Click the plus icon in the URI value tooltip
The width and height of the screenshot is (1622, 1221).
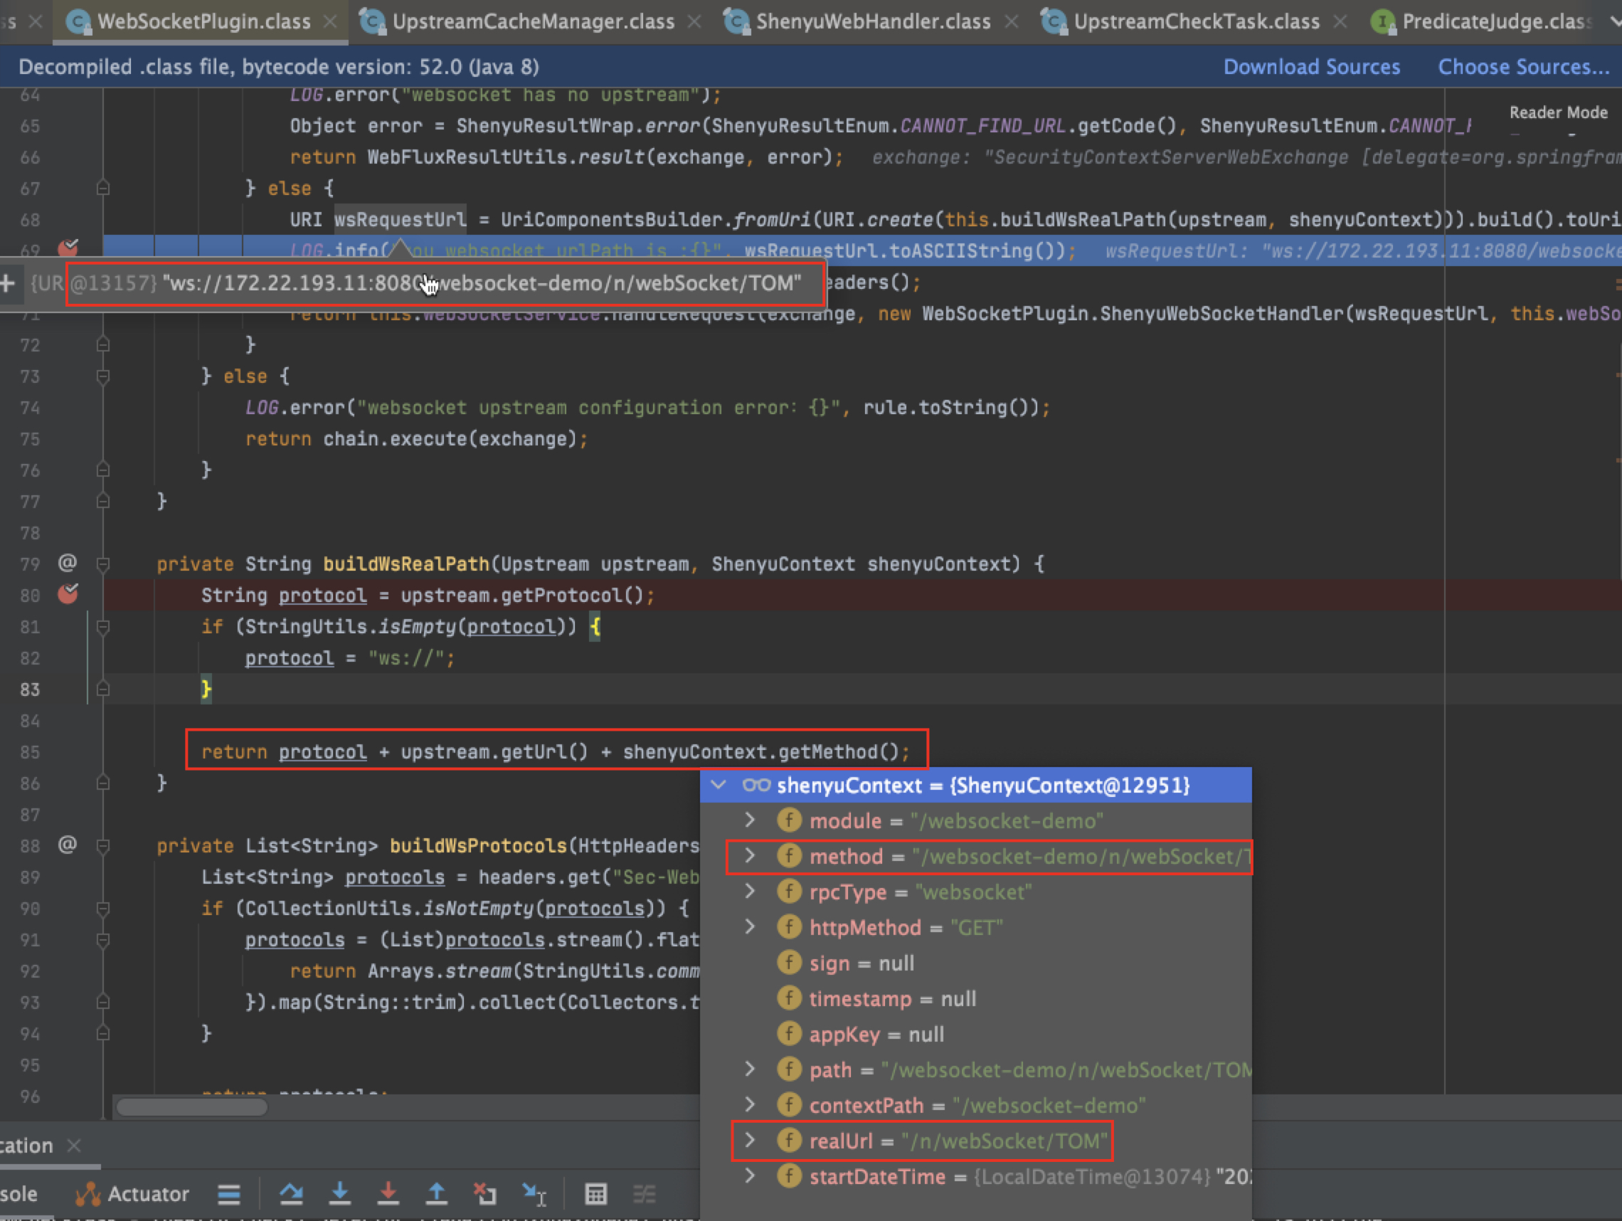tap(8, 283)
